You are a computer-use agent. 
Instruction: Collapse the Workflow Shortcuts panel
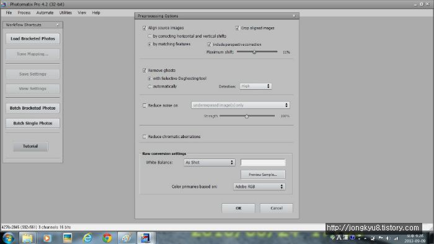click(x=58, y=25)
